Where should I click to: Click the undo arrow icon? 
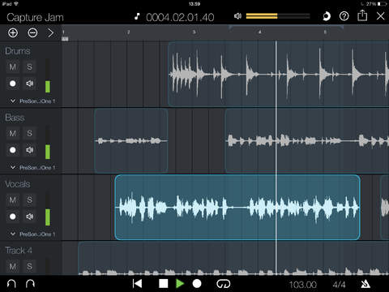point(11,284)
